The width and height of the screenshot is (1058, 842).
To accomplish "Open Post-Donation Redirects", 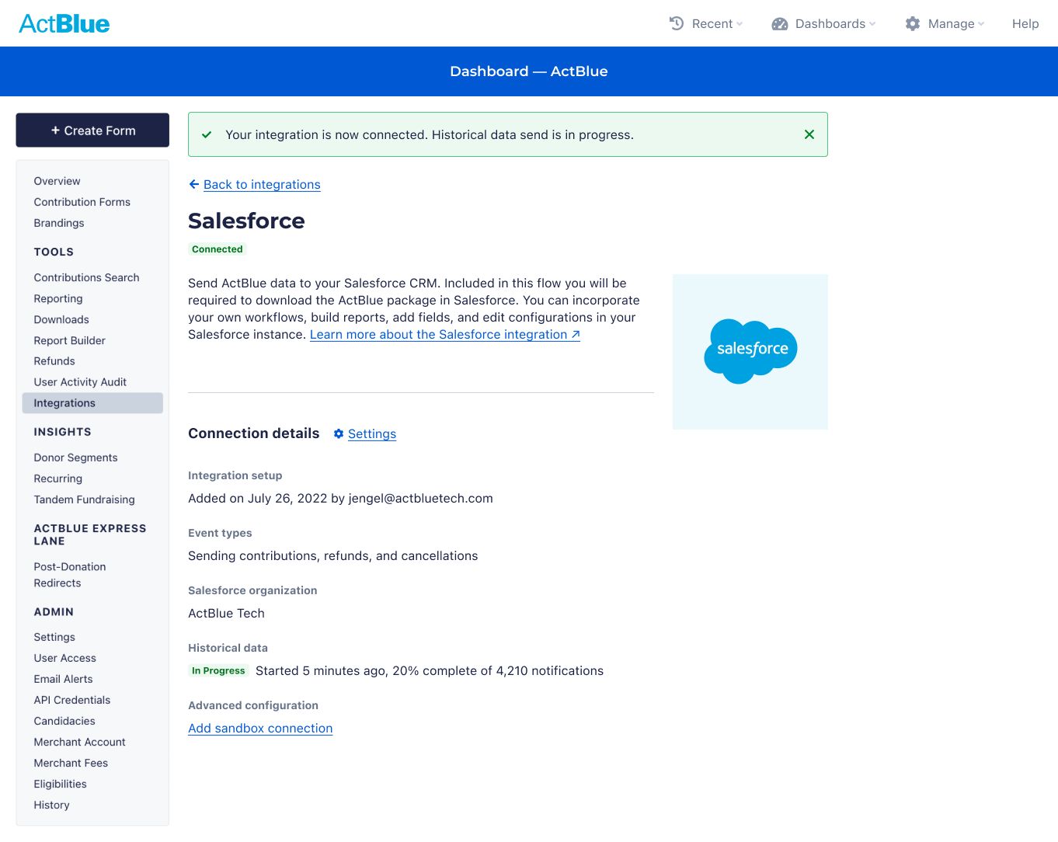I will click(x=70, y=575).
